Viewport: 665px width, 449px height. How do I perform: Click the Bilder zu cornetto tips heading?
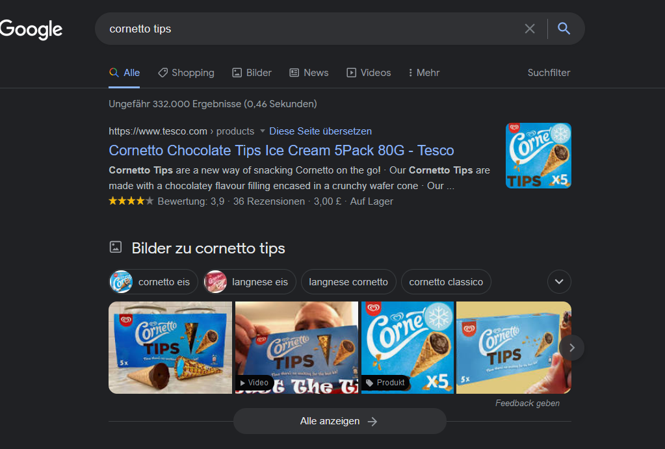[208, 248]
